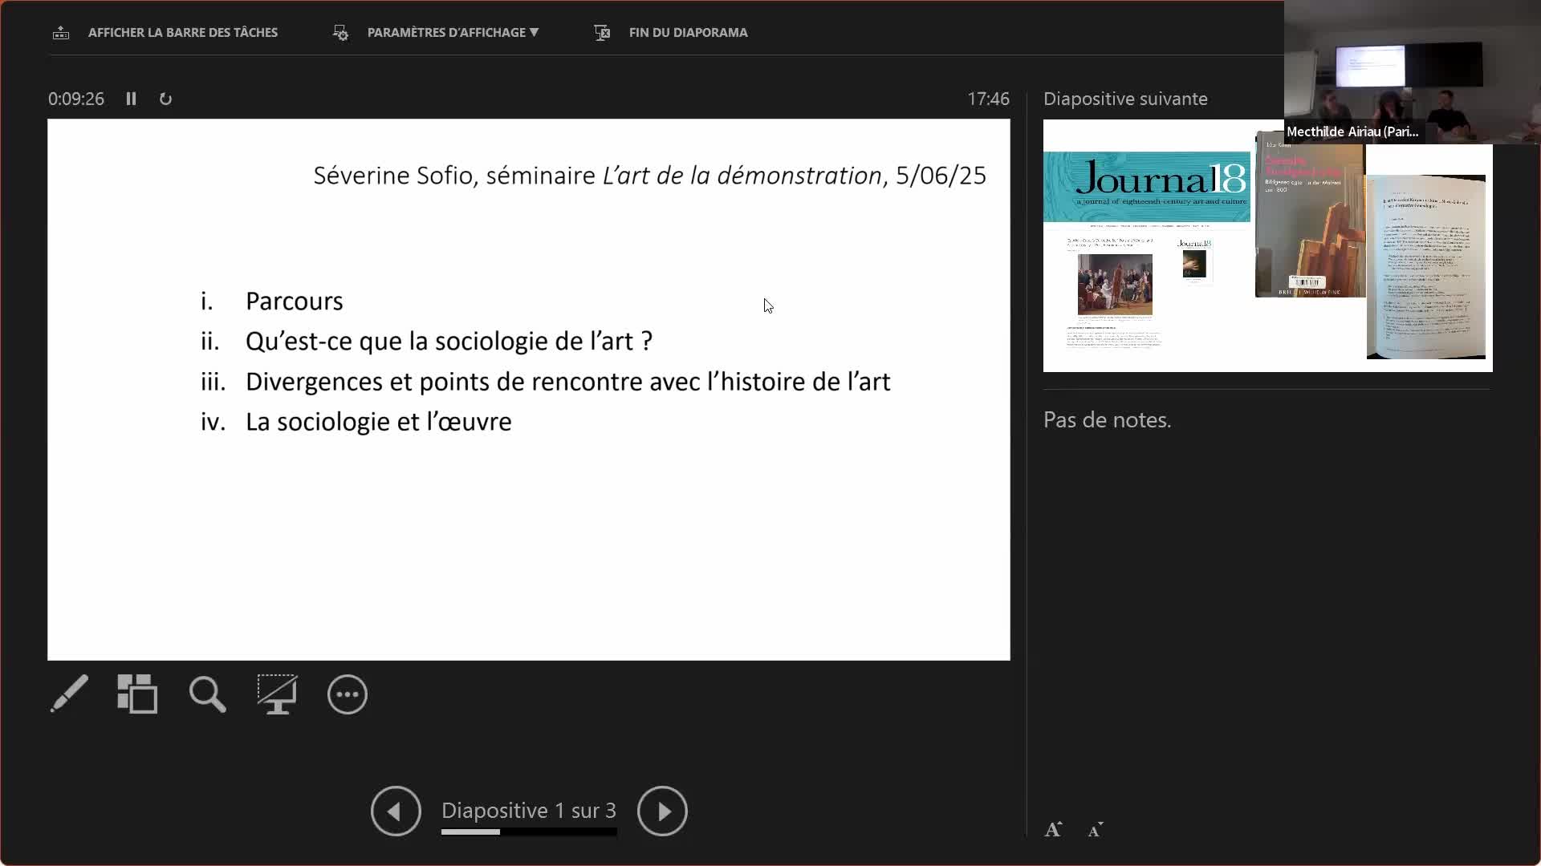Increase the notes text size

click(x=1053, y=830)
